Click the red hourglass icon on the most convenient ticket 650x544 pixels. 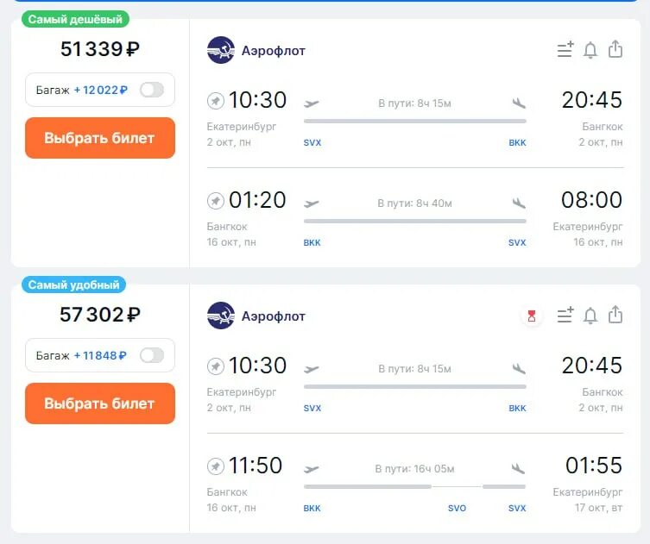click(x=532, y=316)
